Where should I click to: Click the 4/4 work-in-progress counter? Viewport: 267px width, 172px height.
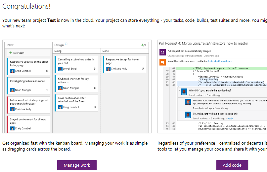[x=144, y=45]
